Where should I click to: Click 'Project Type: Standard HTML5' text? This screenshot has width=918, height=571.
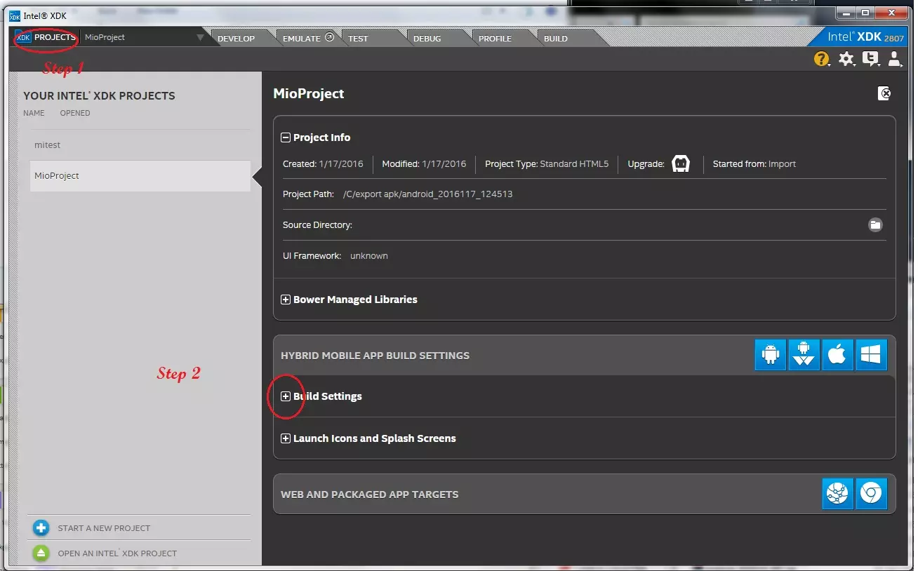[x=547, y=164]
